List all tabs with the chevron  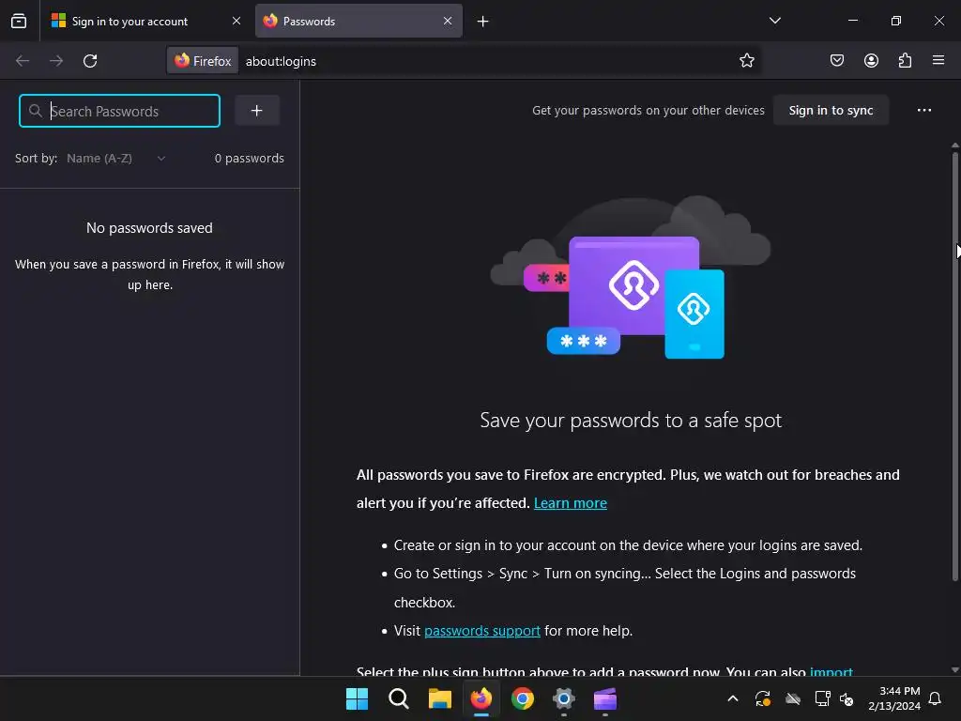click(774, 21)
